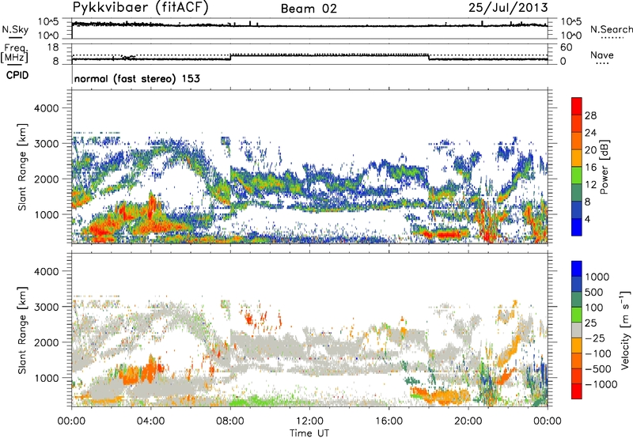Click the 'Time UT' axis title
The height and width of the screenshot is (438, 633).
[x=309, y=433]
